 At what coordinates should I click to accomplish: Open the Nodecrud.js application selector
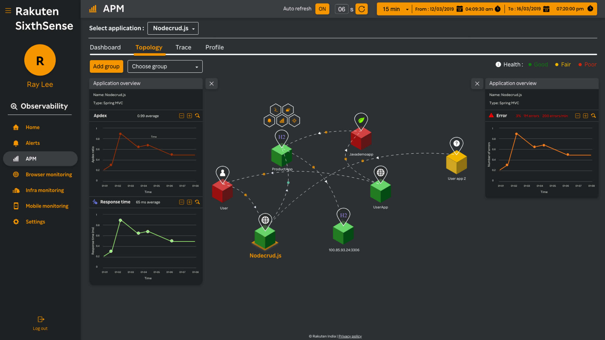(173, 28)
